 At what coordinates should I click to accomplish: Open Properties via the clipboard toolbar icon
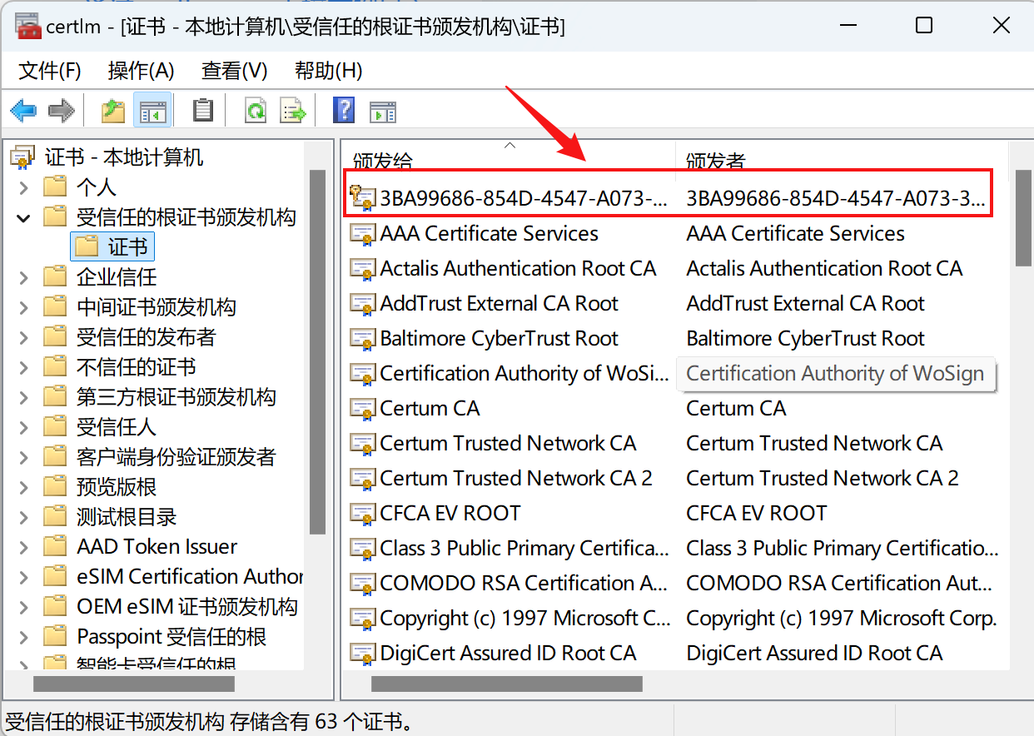[203, 110]
